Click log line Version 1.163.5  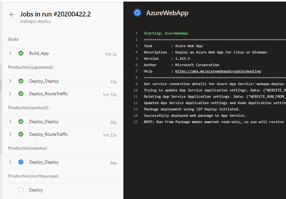click(167, 59)
